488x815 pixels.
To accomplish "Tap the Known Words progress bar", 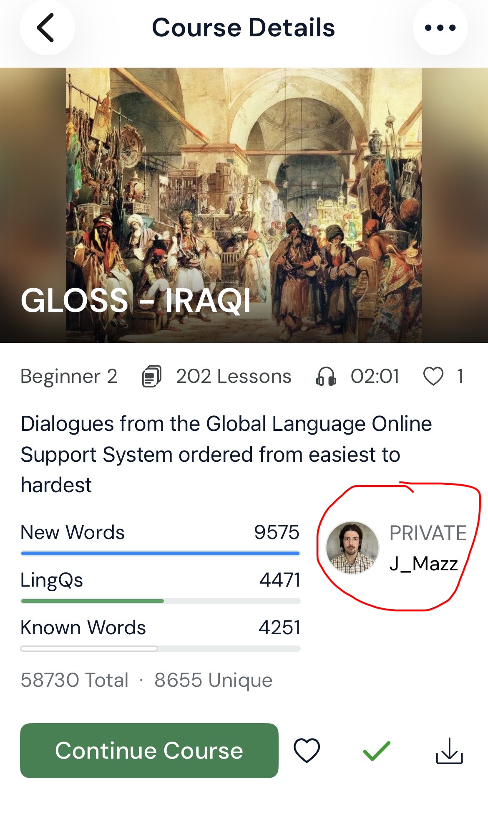I will [x=160, y=648].
